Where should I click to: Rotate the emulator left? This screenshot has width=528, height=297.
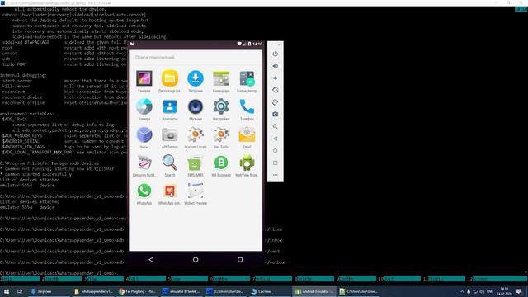[x=275, y=90]
